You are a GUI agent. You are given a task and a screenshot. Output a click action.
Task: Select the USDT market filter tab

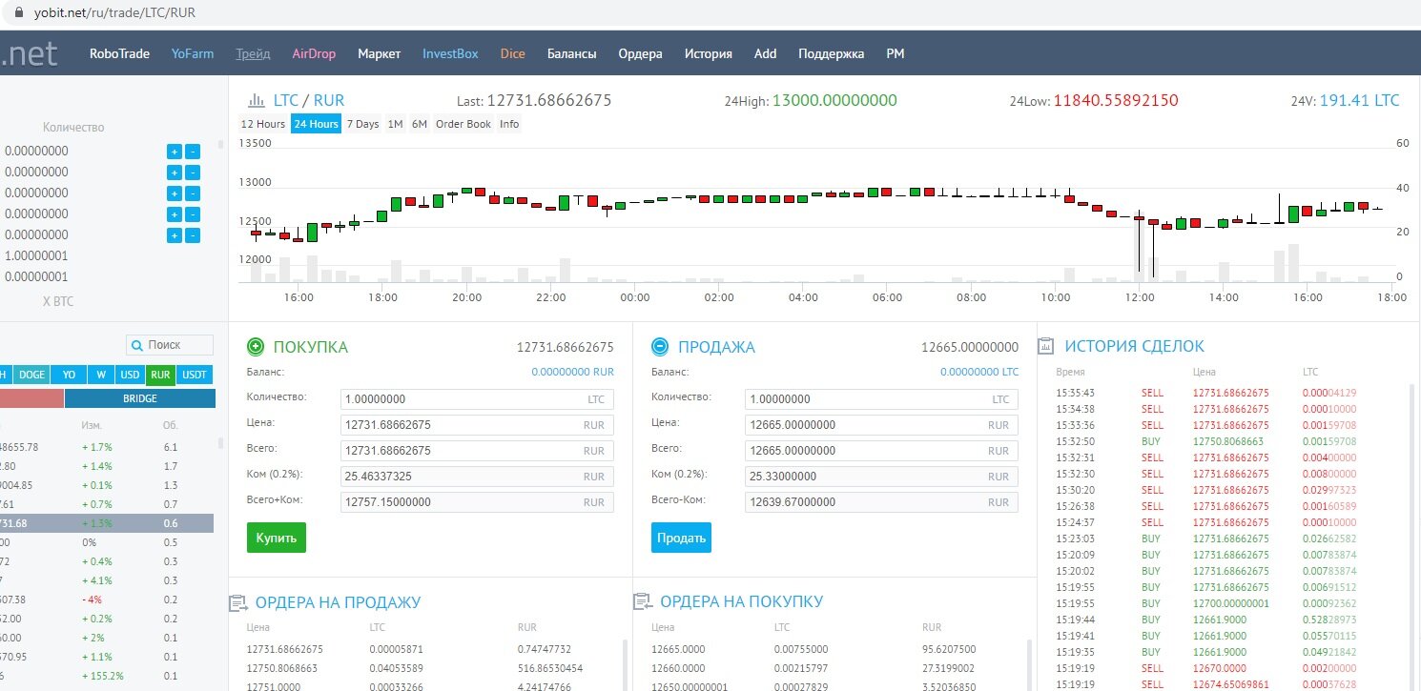[195, 375]
